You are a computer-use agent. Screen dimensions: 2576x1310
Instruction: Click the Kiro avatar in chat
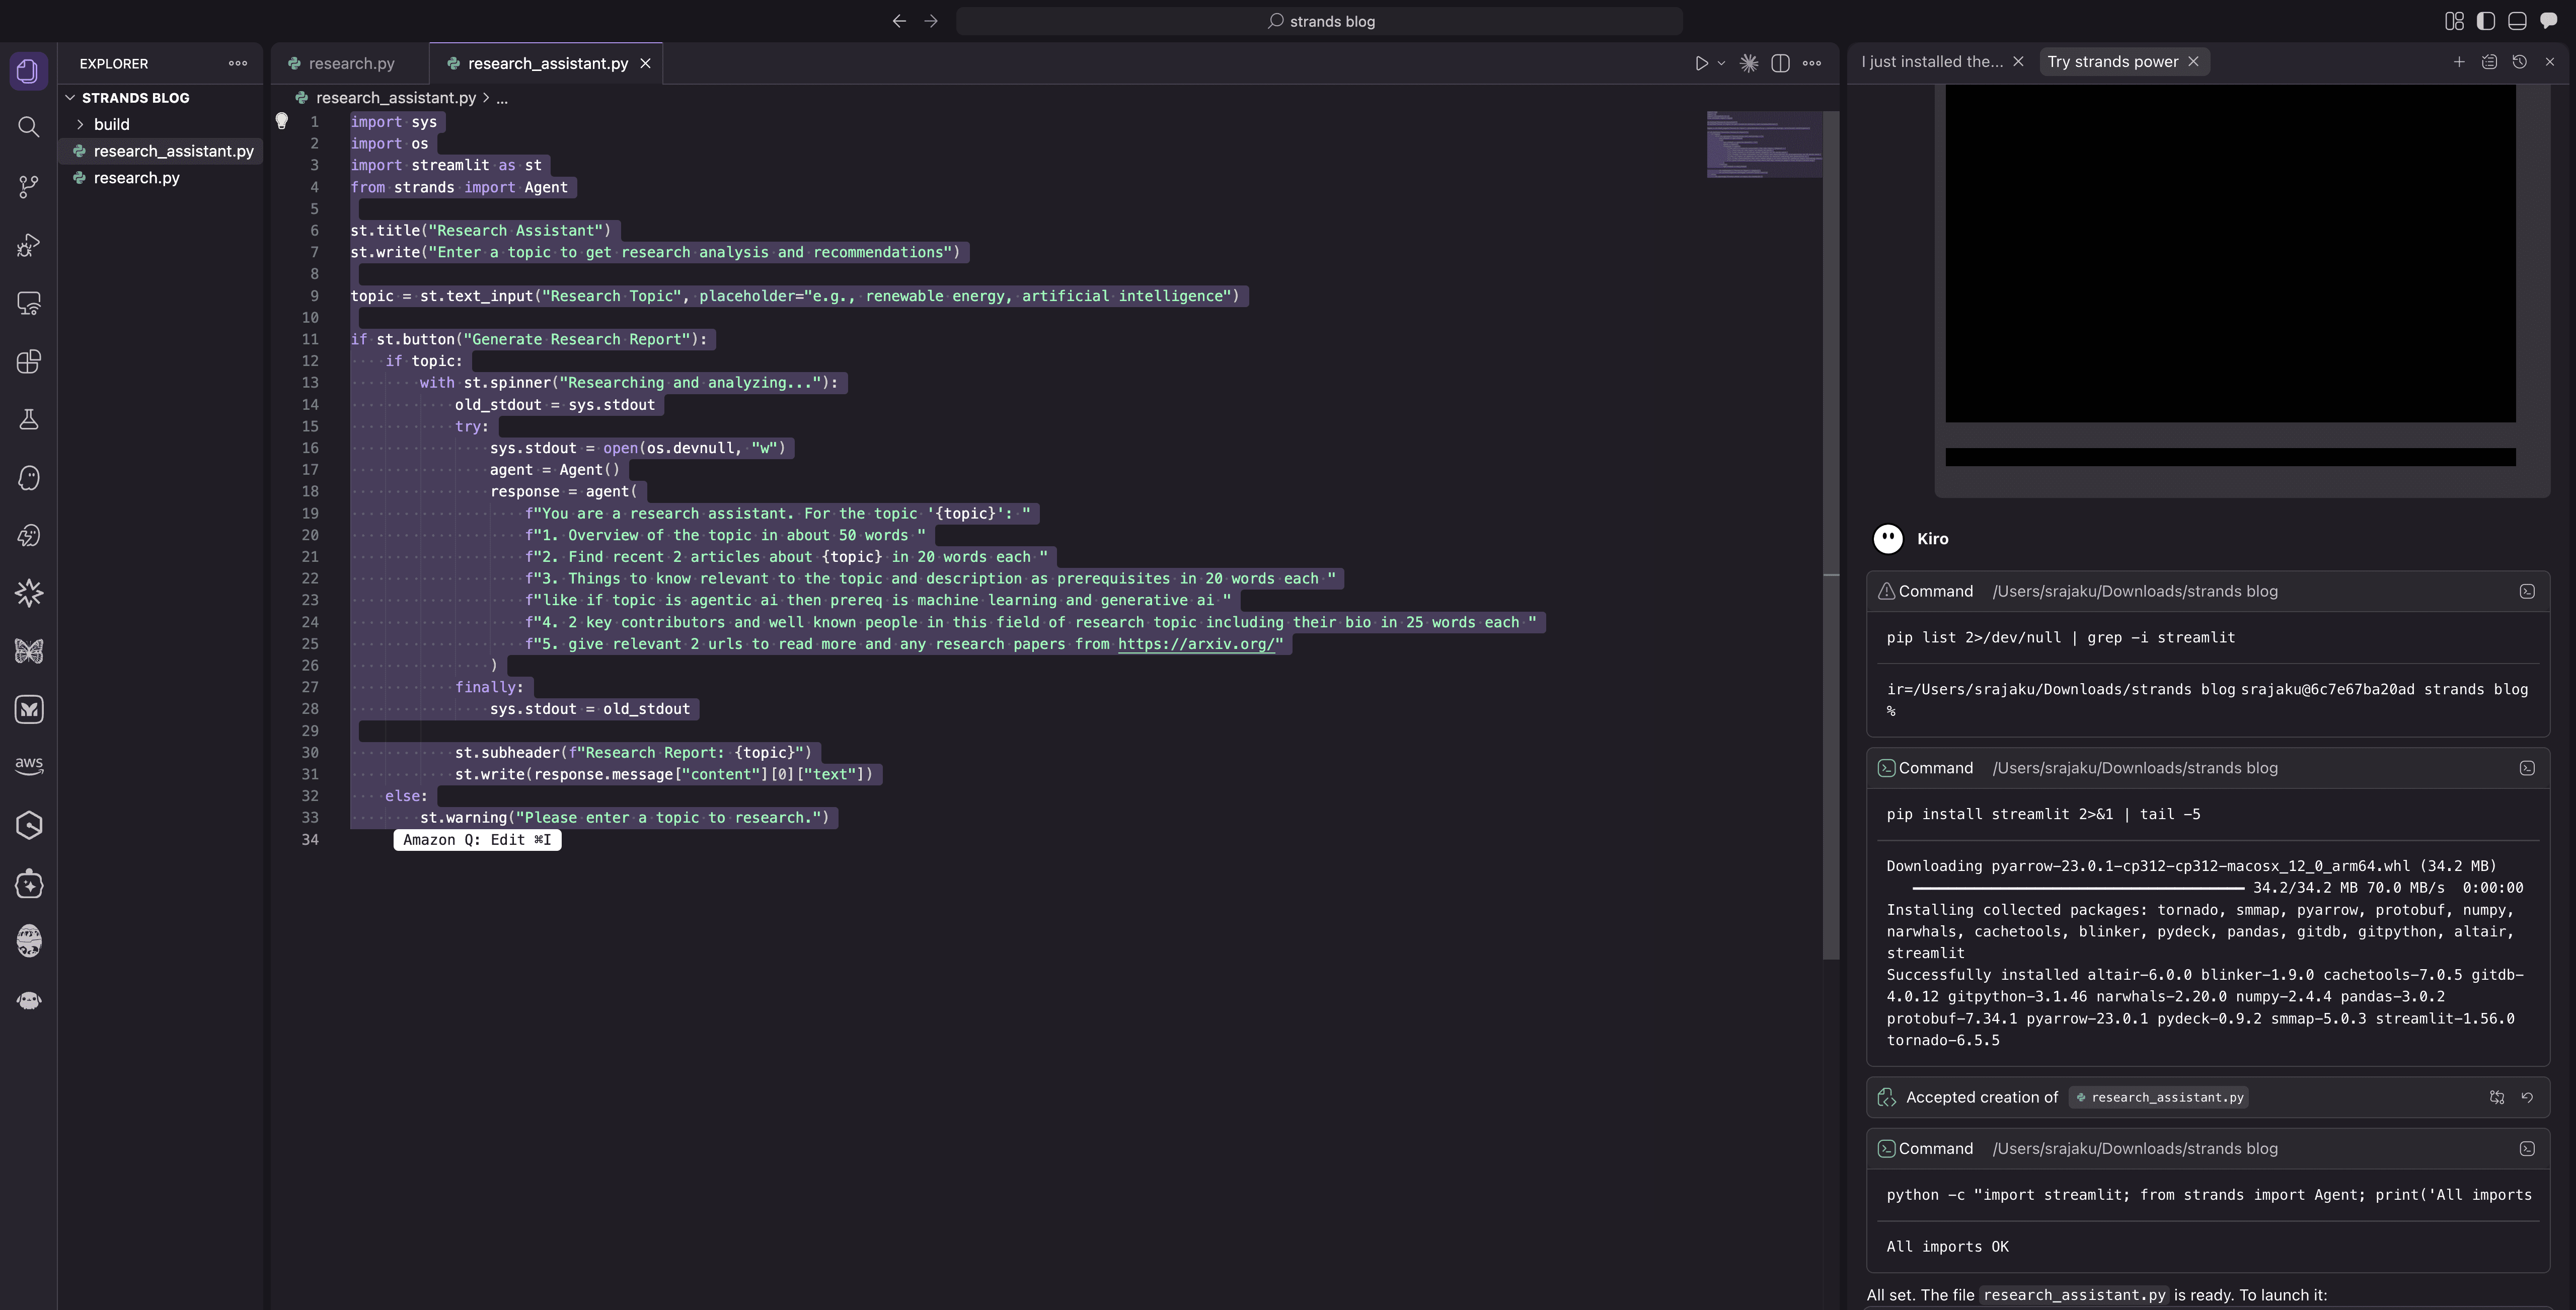1887,539
